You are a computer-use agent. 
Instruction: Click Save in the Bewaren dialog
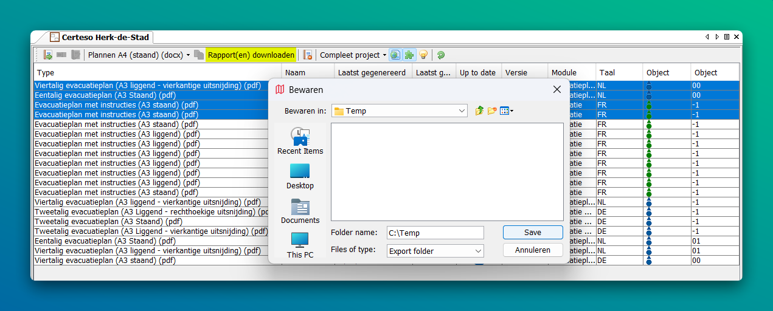[532, 233]
